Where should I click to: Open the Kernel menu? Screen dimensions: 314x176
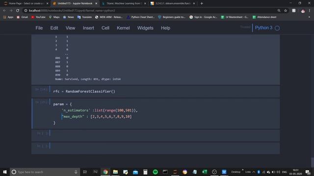(123, 28)
